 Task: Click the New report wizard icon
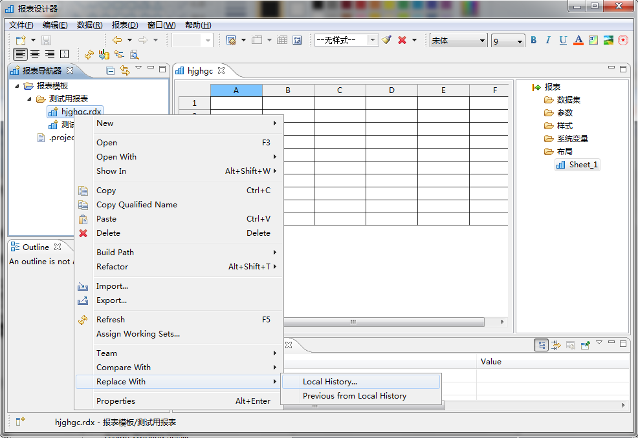click(x=21, y=40)
